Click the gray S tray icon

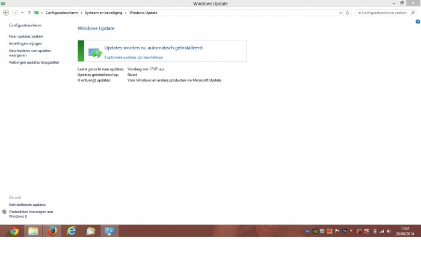click(322, 231)
